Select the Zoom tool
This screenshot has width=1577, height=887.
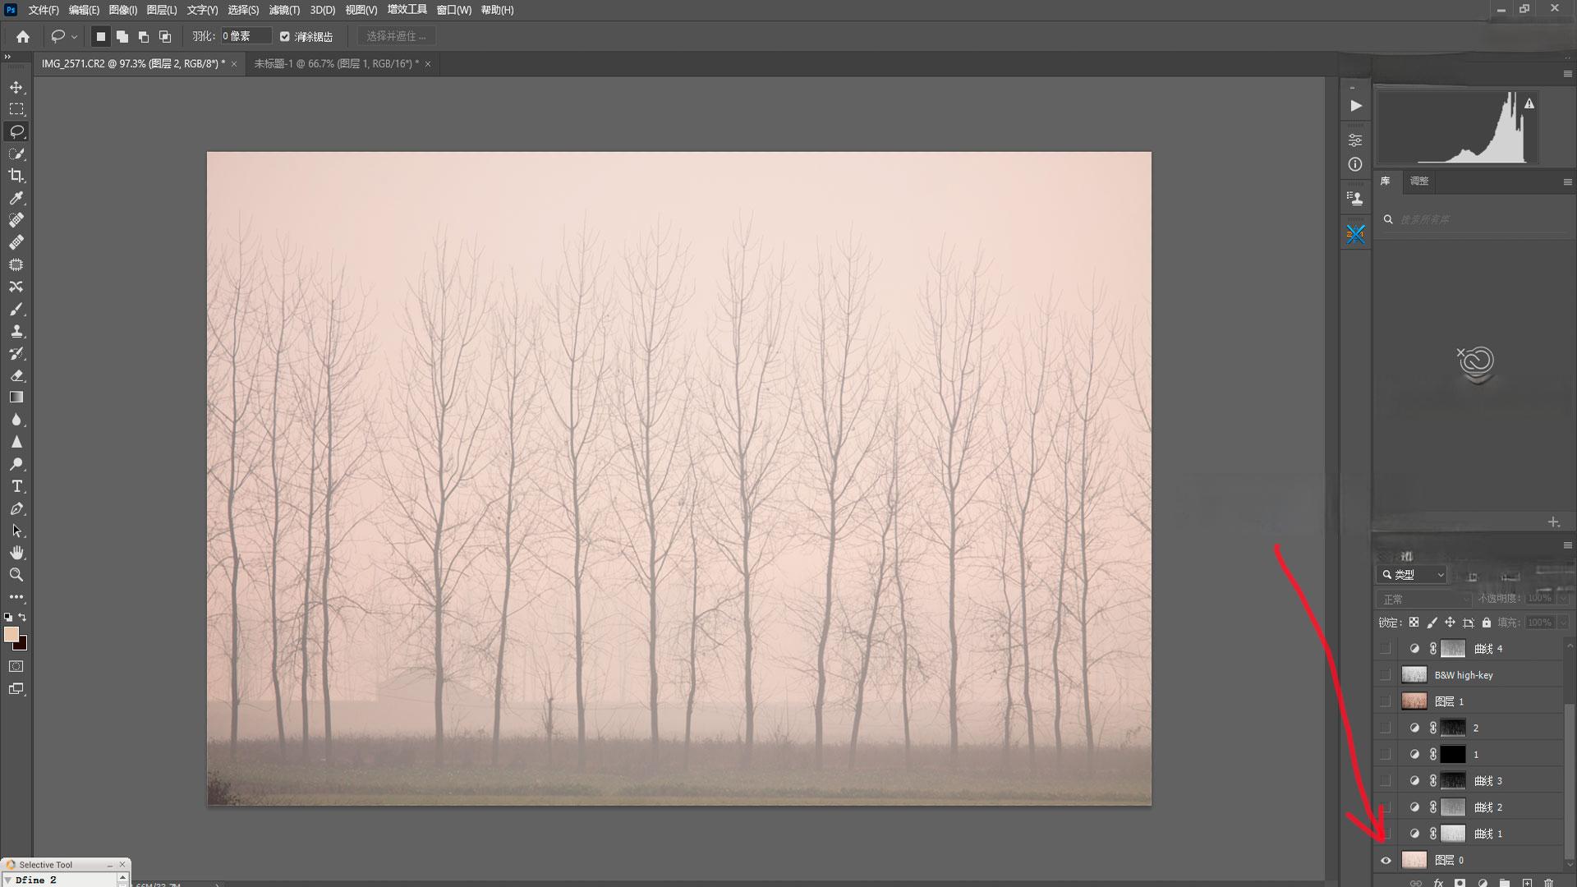[x=16, y=575]
